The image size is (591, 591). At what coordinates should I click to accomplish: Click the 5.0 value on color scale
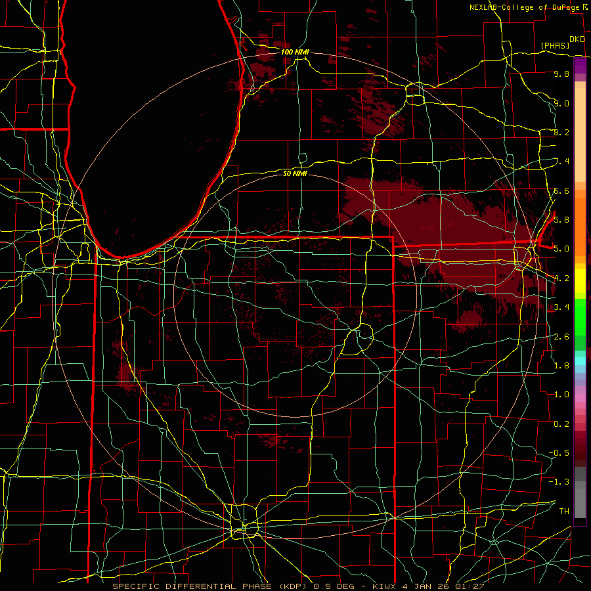click(561, 248)
